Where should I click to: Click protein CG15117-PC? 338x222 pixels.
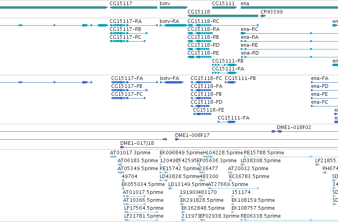128,98
